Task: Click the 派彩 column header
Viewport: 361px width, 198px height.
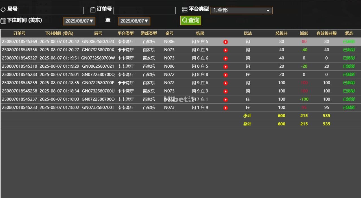Action: [x=304, y=33]
